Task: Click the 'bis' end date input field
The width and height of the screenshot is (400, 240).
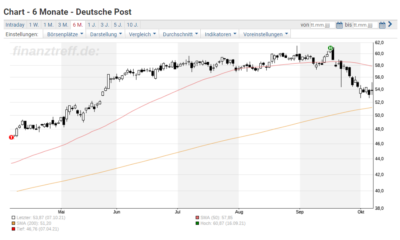Action: (x=365, y=25)
